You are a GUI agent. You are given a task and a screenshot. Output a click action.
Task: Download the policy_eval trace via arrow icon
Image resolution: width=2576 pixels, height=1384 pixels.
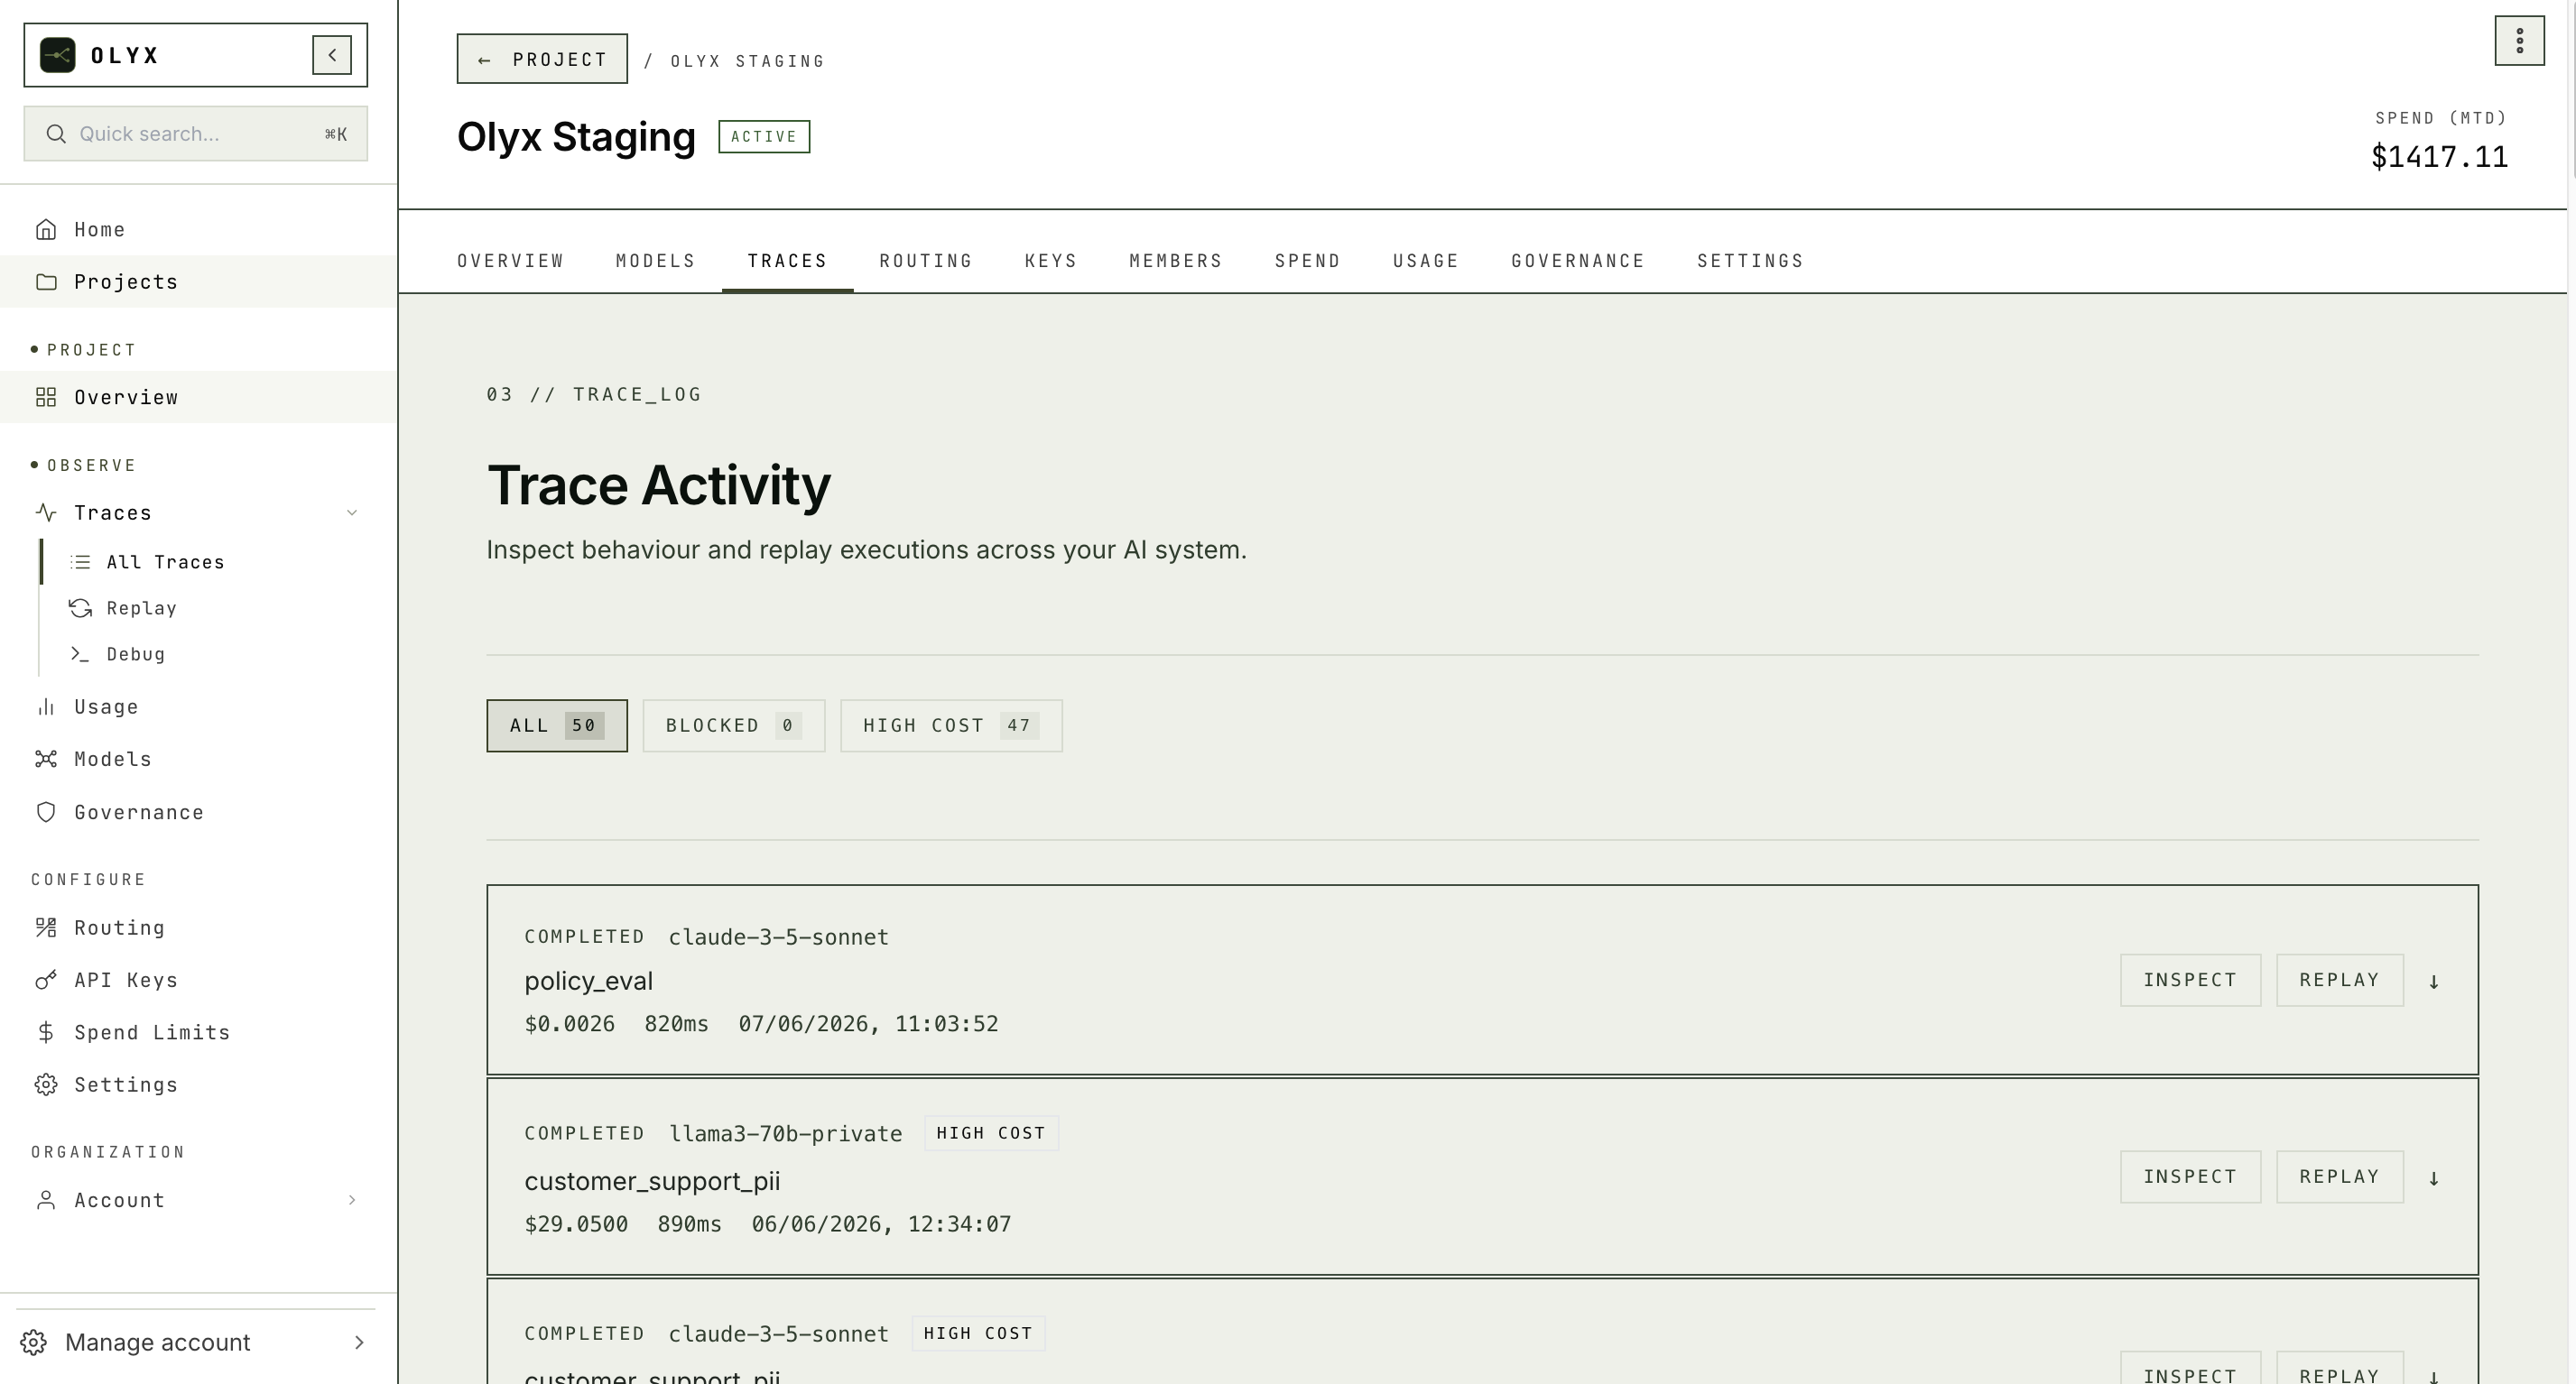[2434, 982]
